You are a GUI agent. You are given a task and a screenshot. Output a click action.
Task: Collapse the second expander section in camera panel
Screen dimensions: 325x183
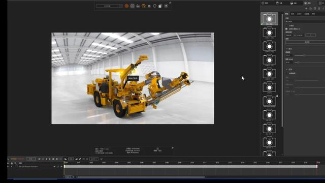tap(287, 69)
